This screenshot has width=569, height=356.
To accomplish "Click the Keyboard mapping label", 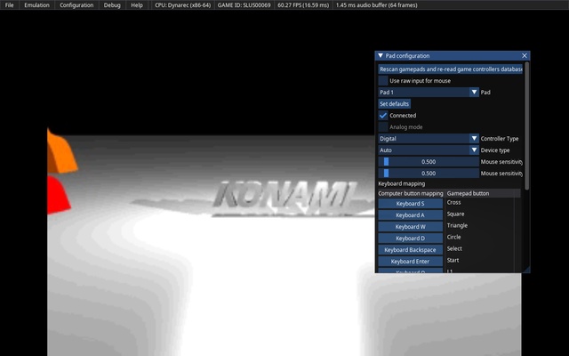I will (401, 184).
